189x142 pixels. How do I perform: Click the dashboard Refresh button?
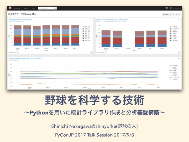pos(166,14)
